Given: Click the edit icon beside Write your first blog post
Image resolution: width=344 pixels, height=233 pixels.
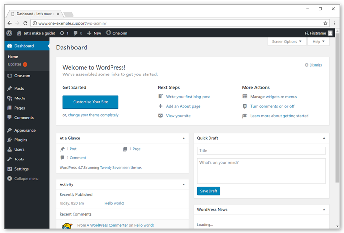Looking at the screenshot, I should pyautogui.click(x=160, y=96).
